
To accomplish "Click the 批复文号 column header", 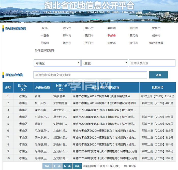I will [157, 87].
